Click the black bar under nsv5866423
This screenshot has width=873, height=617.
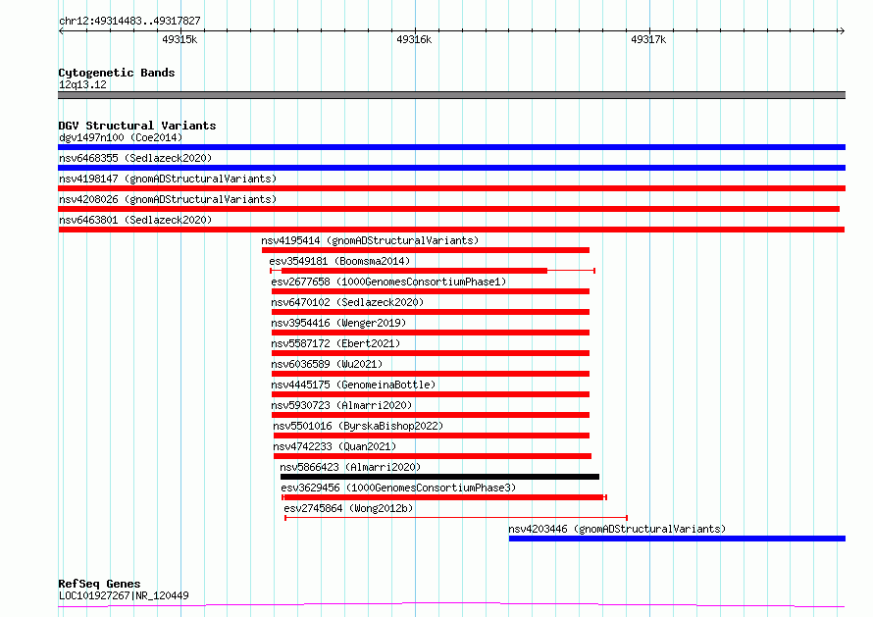click(x=439, y=477)
